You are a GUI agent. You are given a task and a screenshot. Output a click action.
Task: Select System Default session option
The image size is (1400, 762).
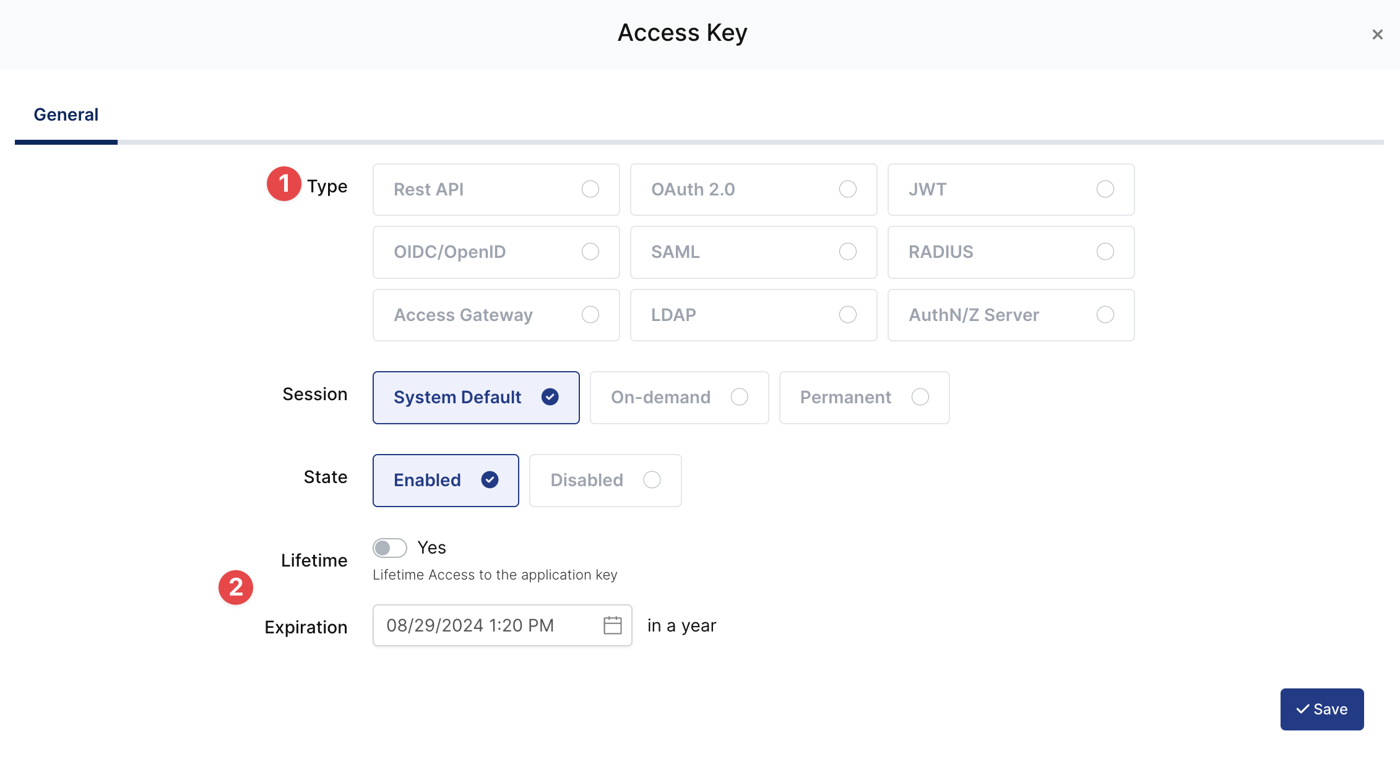pyautogui.click(x=475, y=398)
